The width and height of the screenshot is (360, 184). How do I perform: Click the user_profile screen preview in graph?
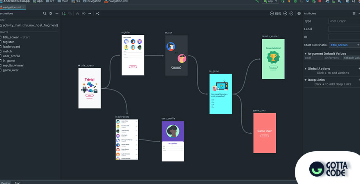(173, 141)
